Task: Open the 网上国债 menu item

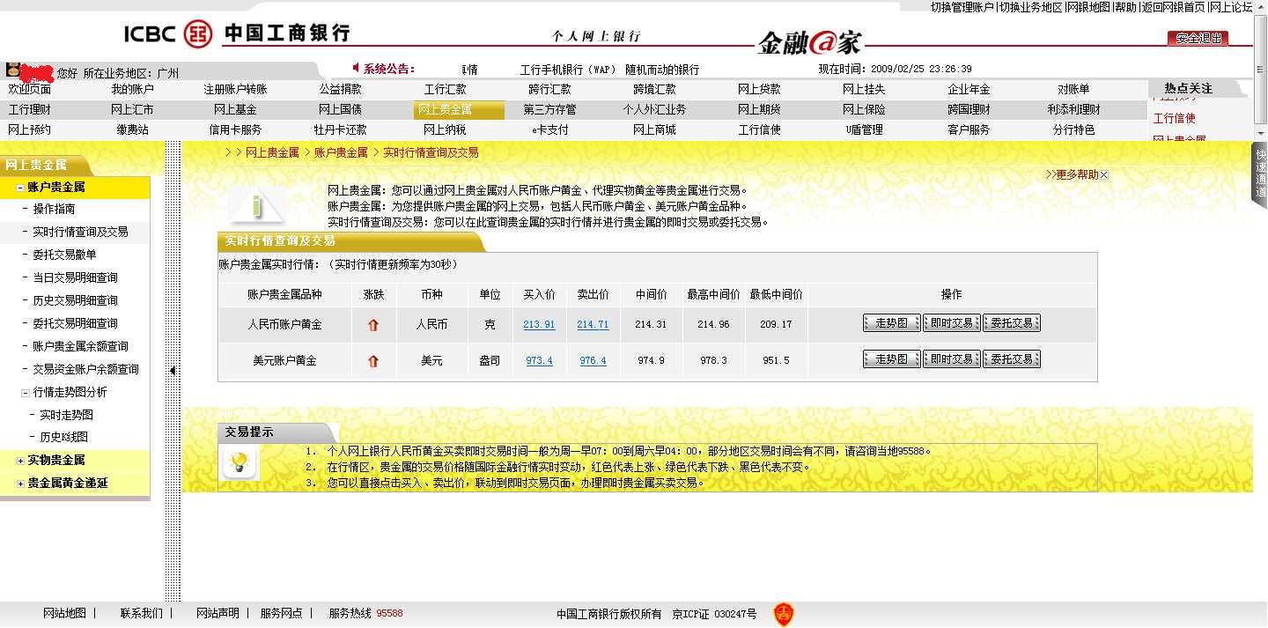Action: [340, 110]
